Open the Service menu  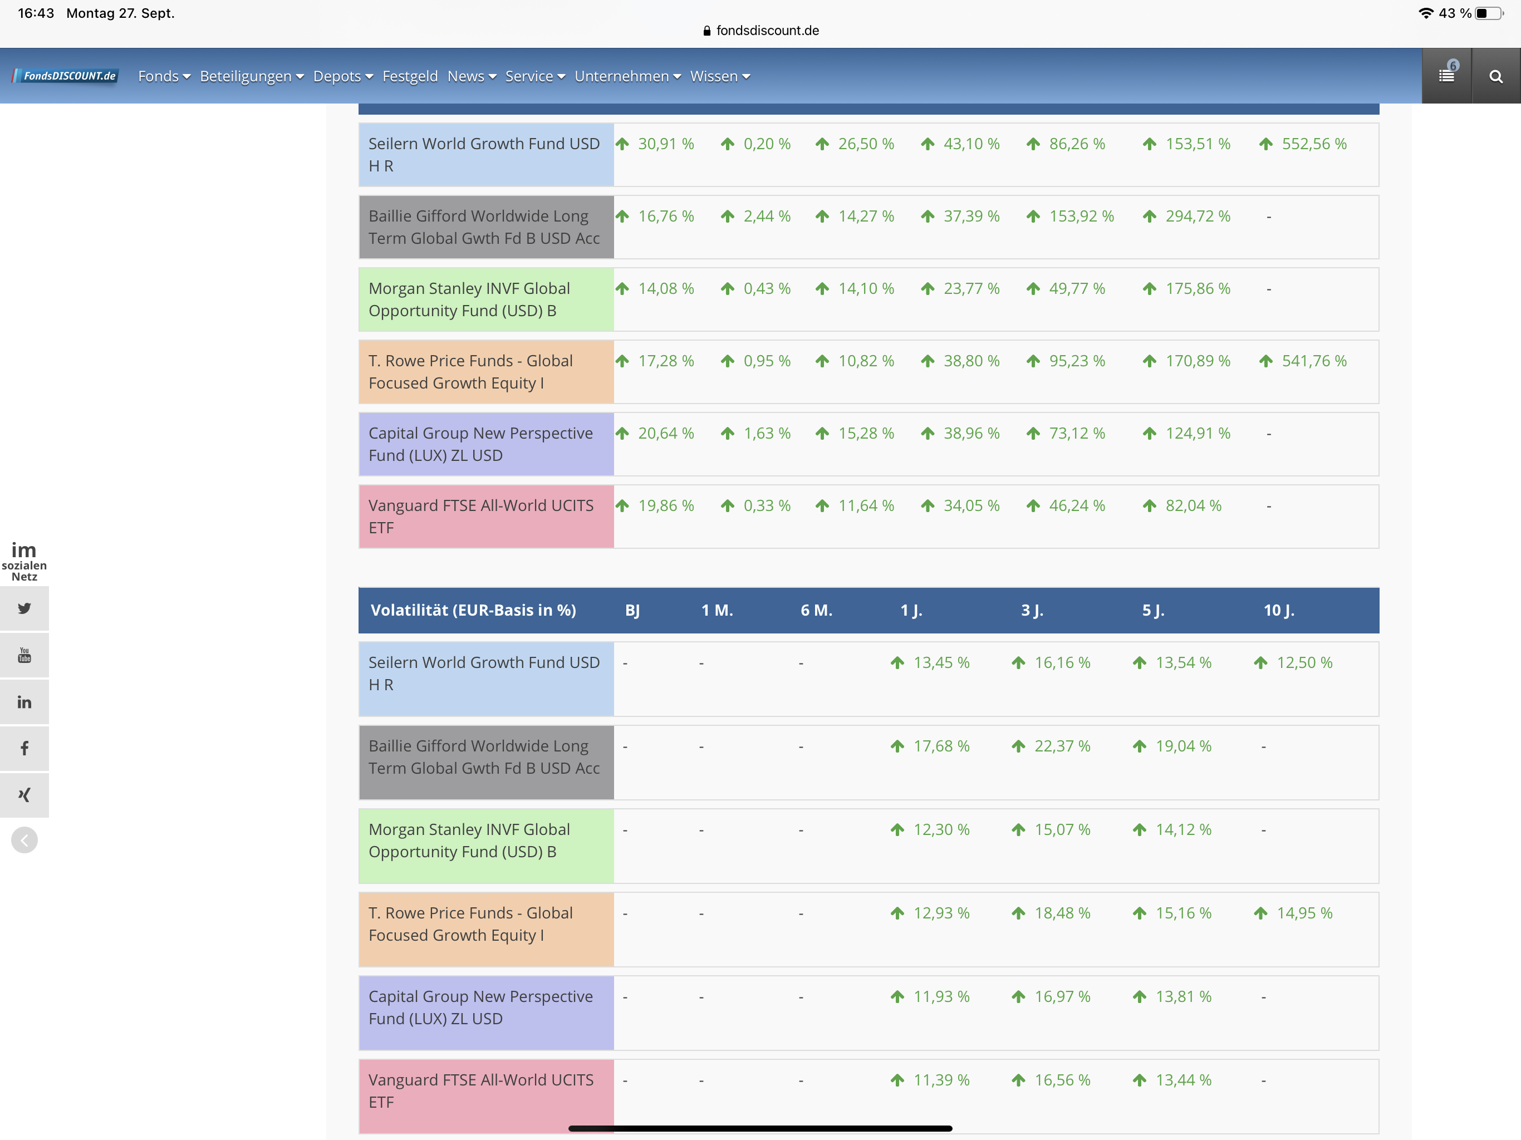click(534, 76)
